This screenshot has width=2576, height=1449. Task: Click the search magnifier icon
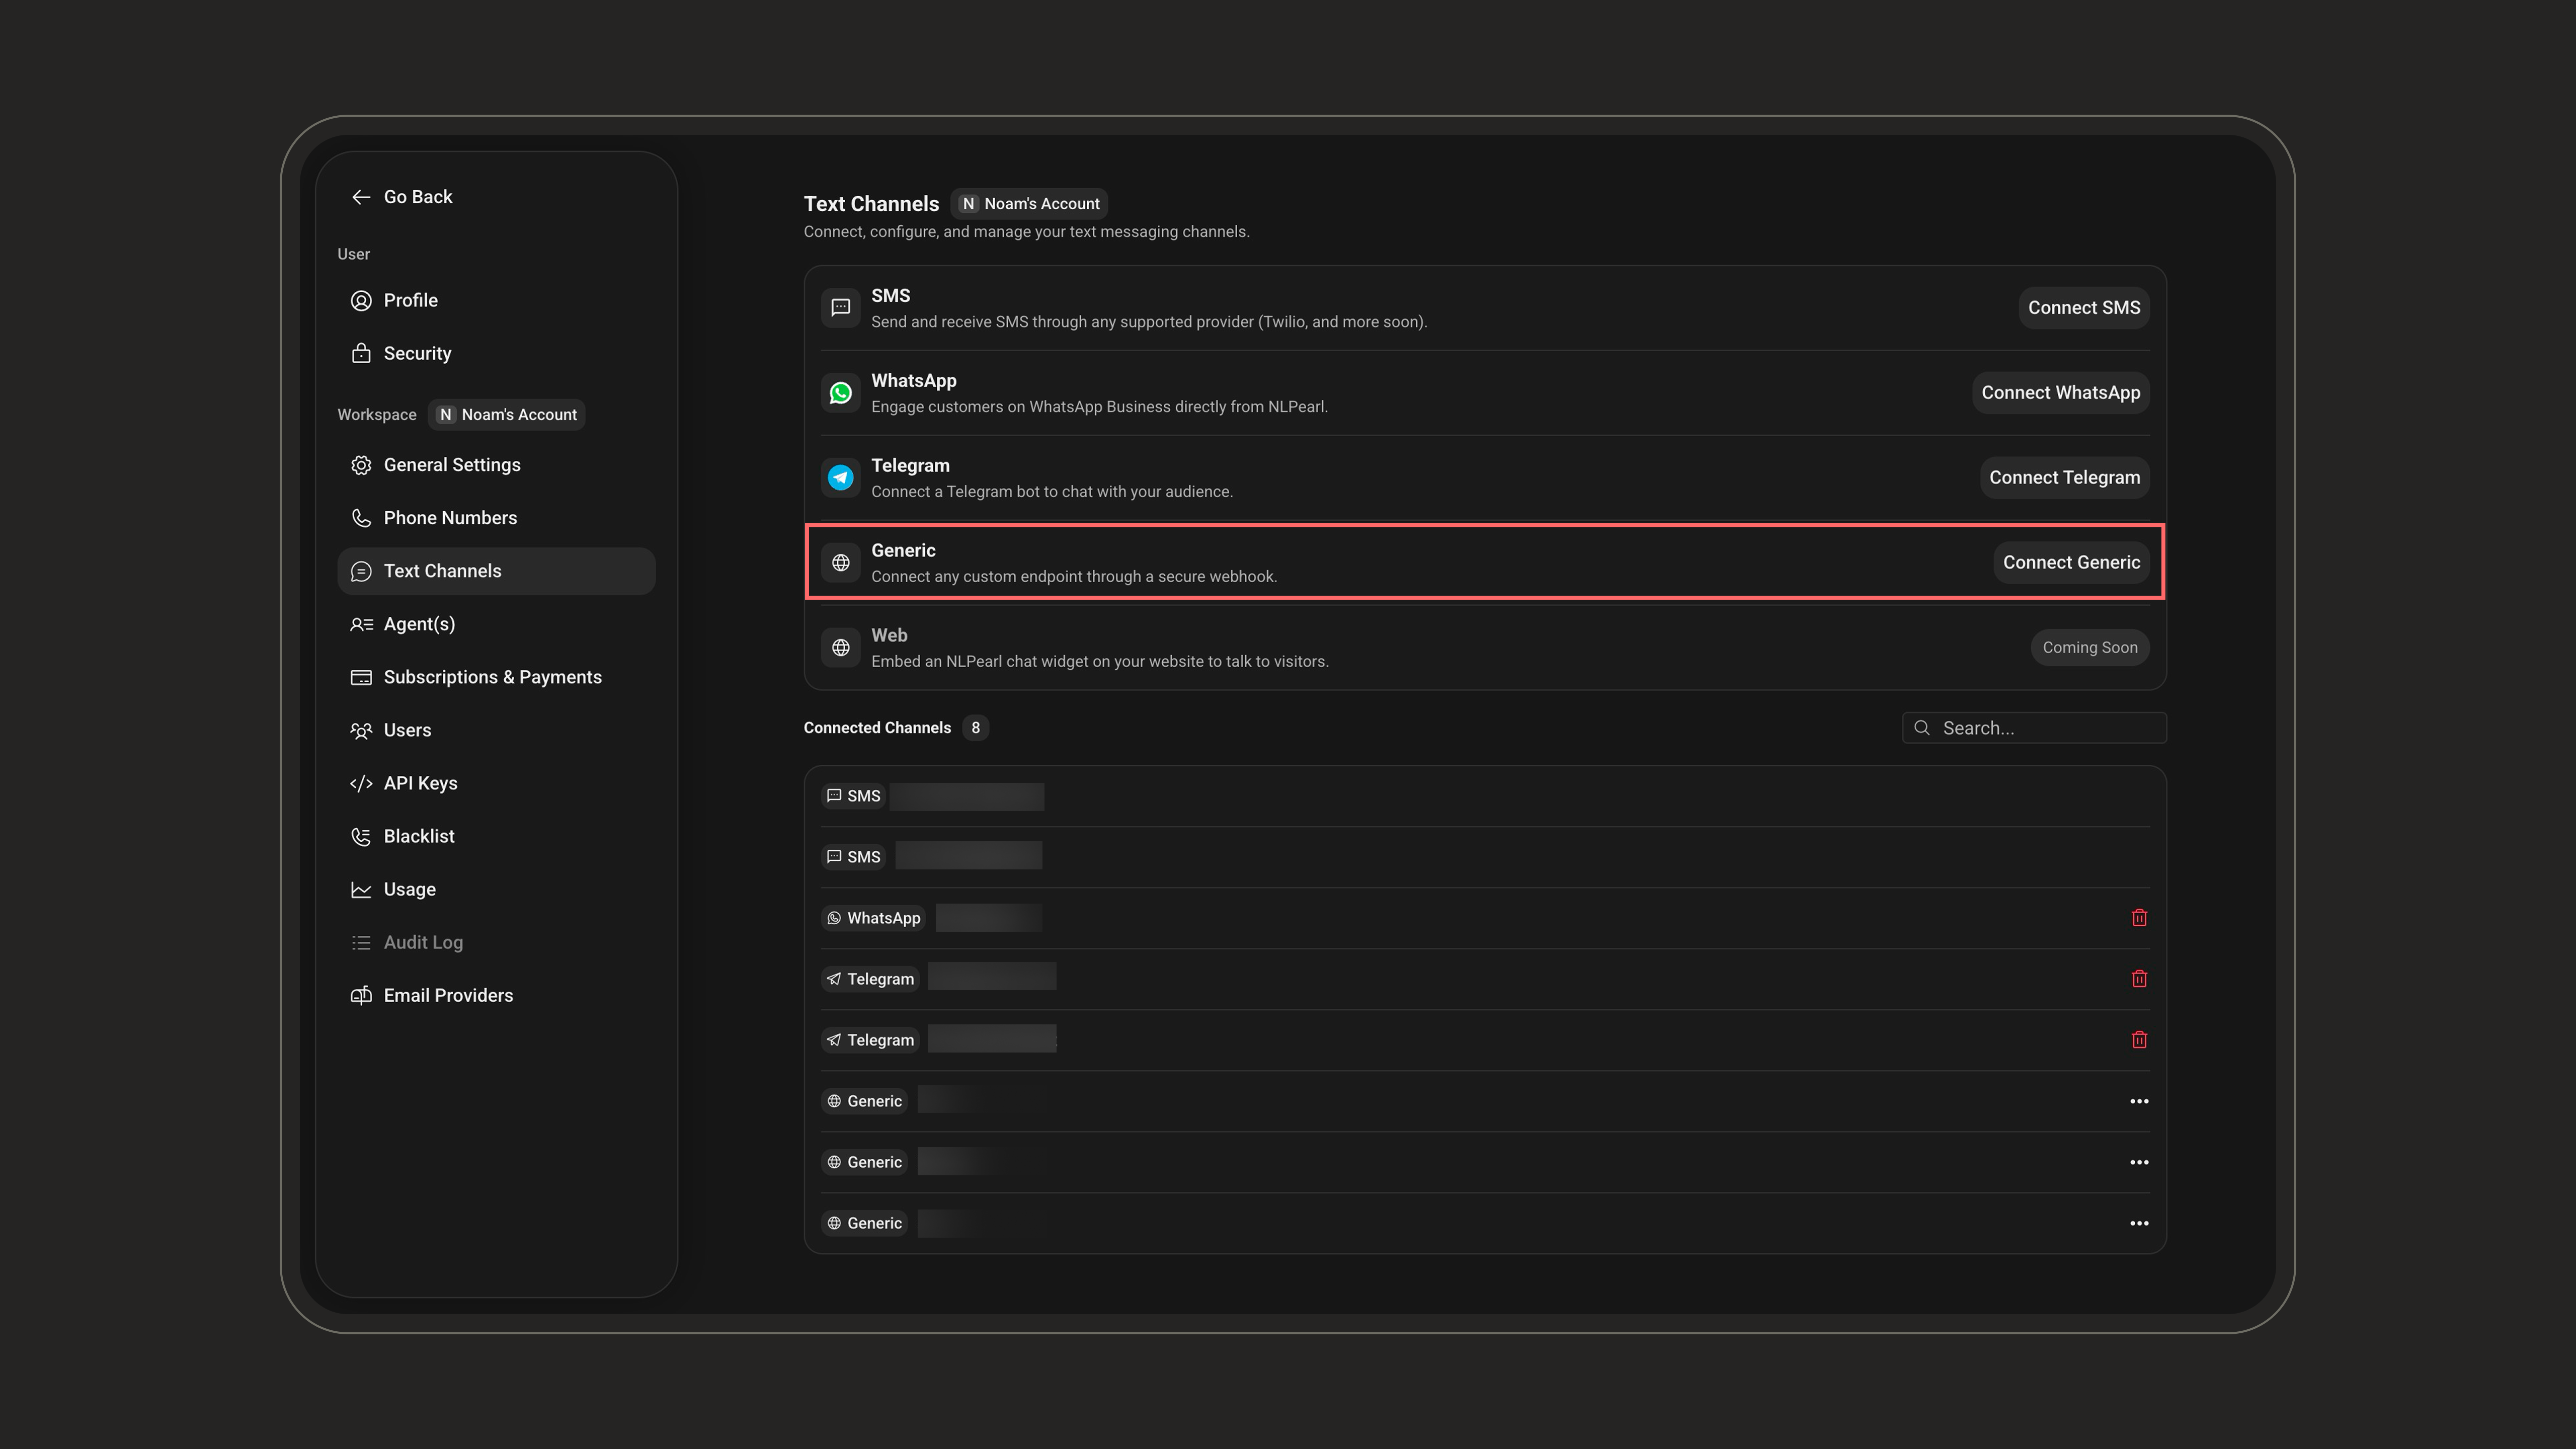(1921, 728)
